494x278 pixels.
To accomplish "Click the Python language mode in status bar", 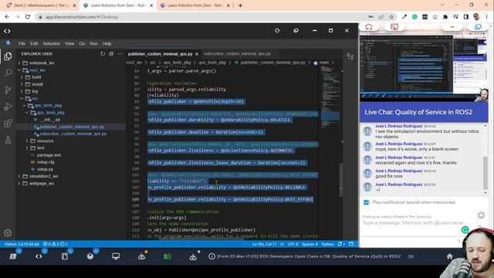I will tap(327, 244).
